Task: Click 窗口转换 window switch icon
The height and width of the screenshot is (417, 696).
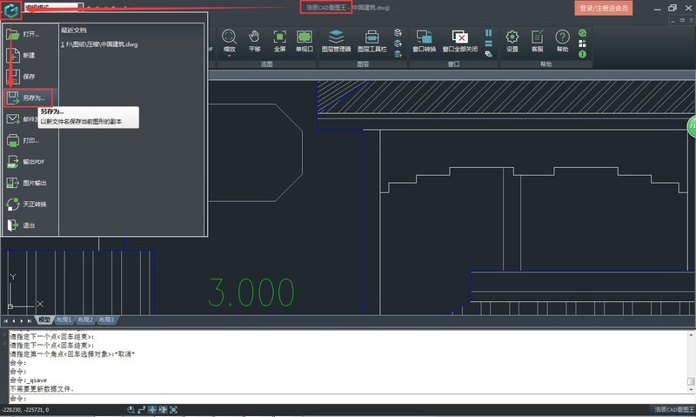Action: pyautogui.click(x=424, y=40)
